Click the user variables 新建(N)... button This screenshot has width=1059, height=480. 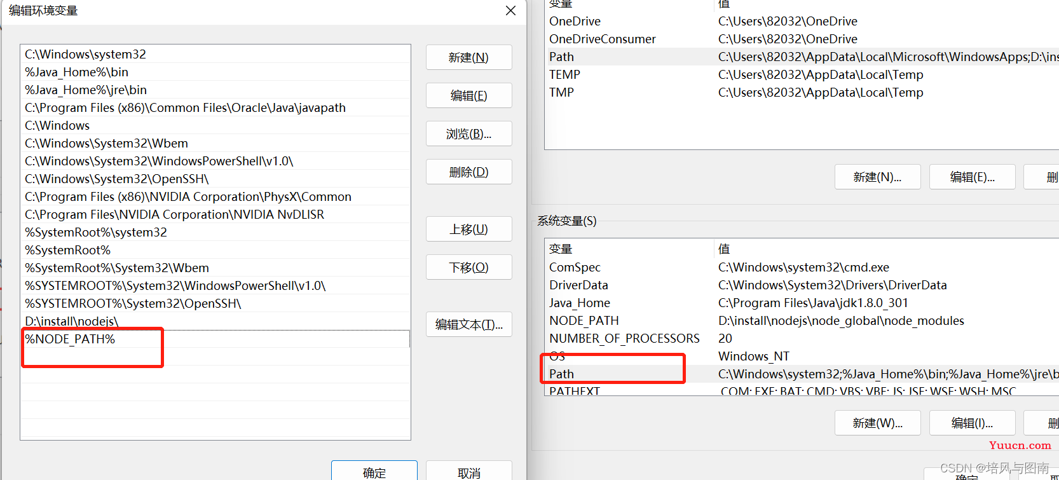click(877, 177)
